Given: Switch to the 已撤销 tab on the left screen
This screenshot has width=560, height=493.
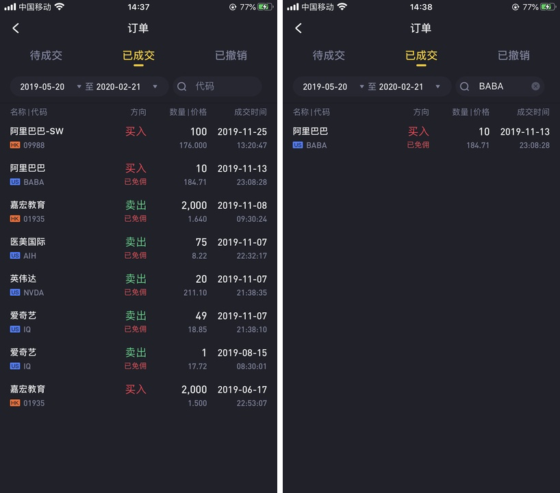Looking at the screenshot, I should pos(231,55).
